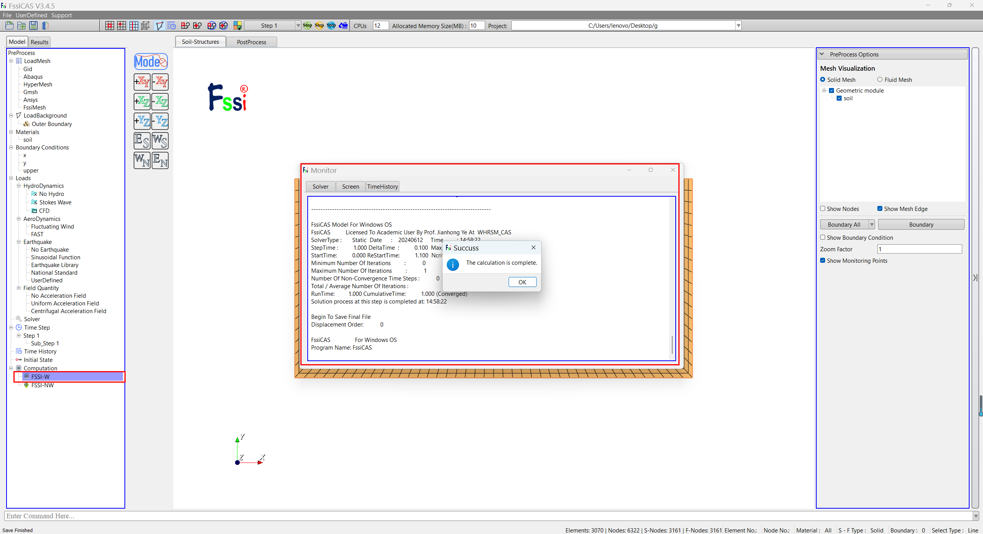Switch to +XY view

point(142,82)
